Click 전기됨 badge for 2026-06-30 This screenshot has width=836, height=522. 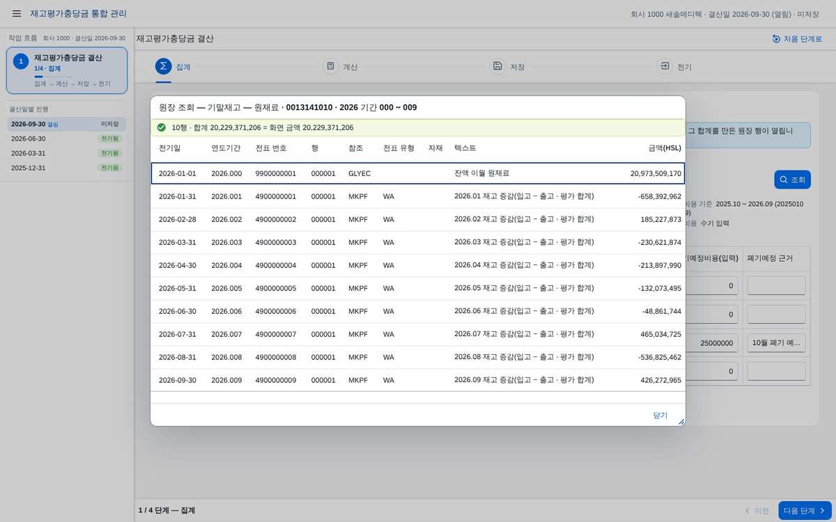110,139
